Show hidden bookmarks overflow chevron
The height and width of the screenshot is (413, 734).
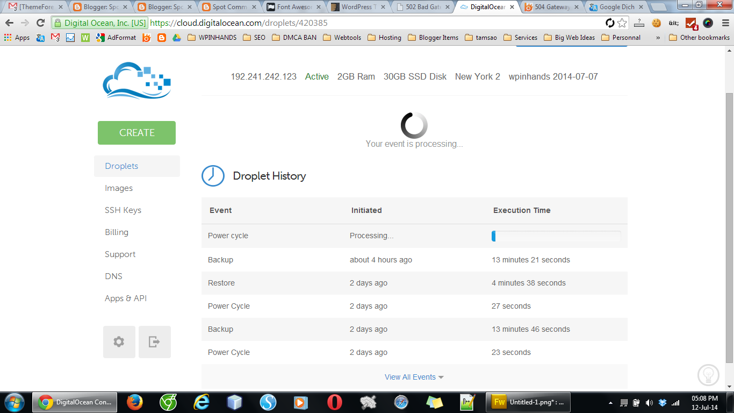(x=658, y=38)
